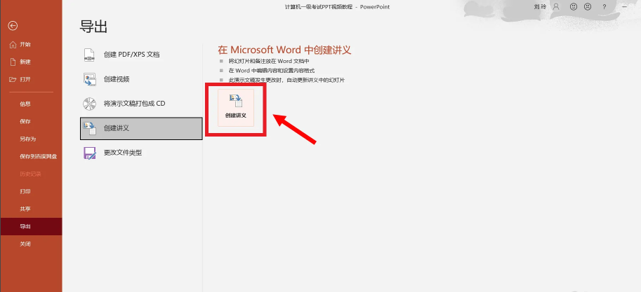The width and height of the screenshot is (641, 292).
Task: Click 保存 in the sidebar
Action: click(x=25, y=121)
